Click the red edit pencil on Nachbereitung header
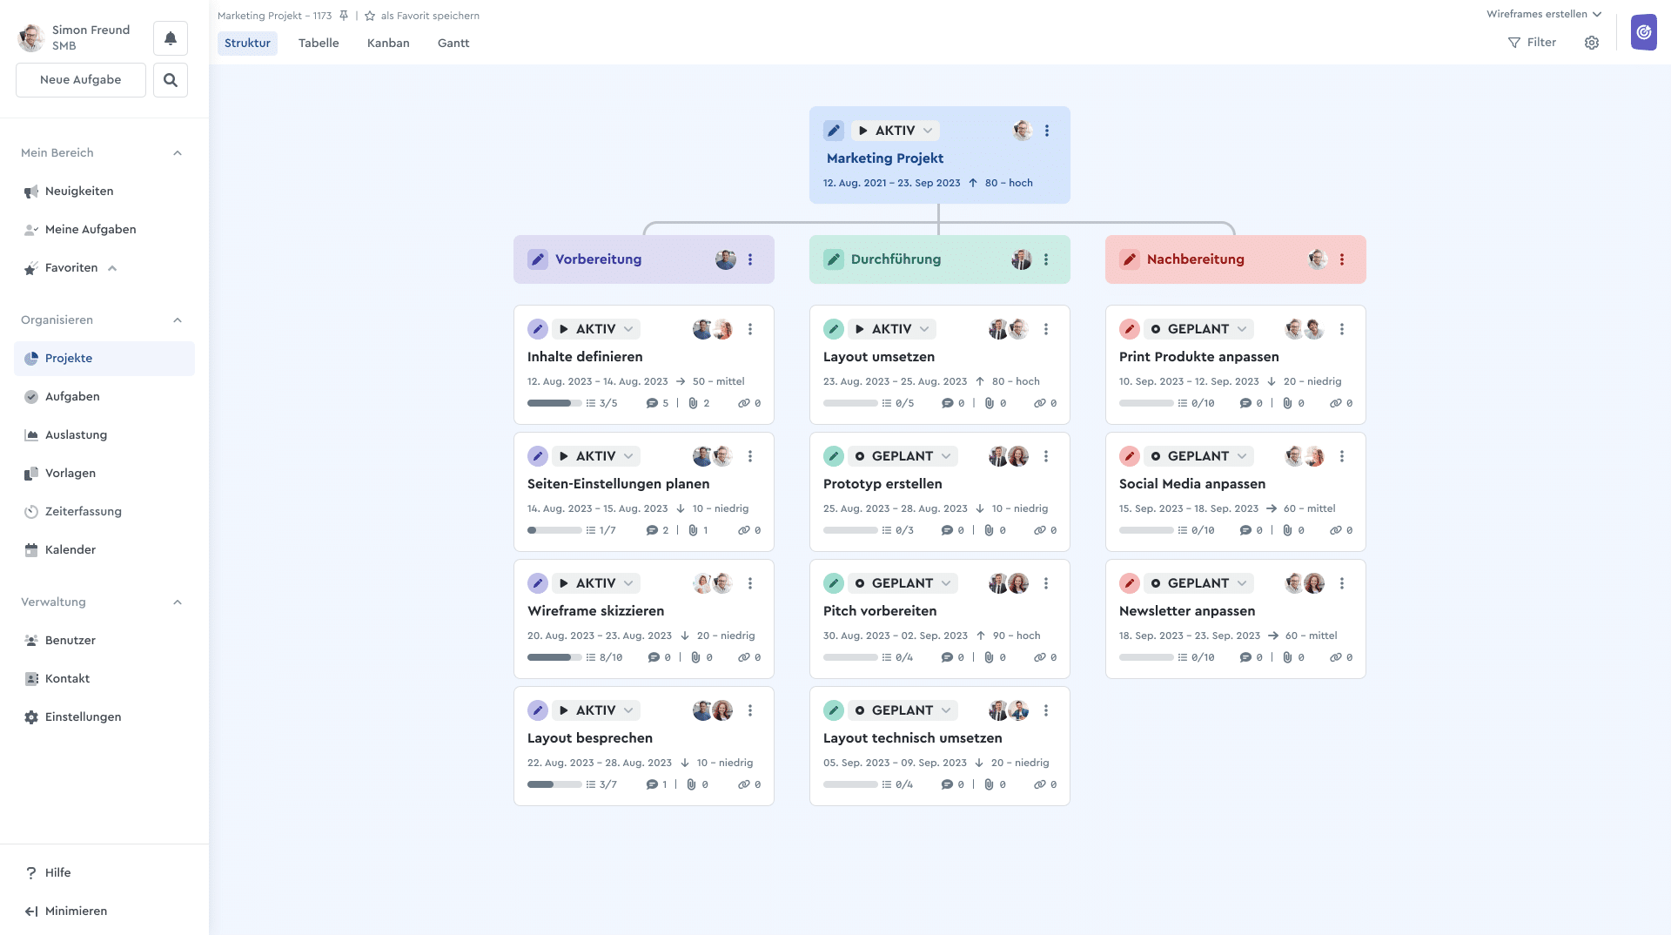1671x935 pixels. (1130, 259)
